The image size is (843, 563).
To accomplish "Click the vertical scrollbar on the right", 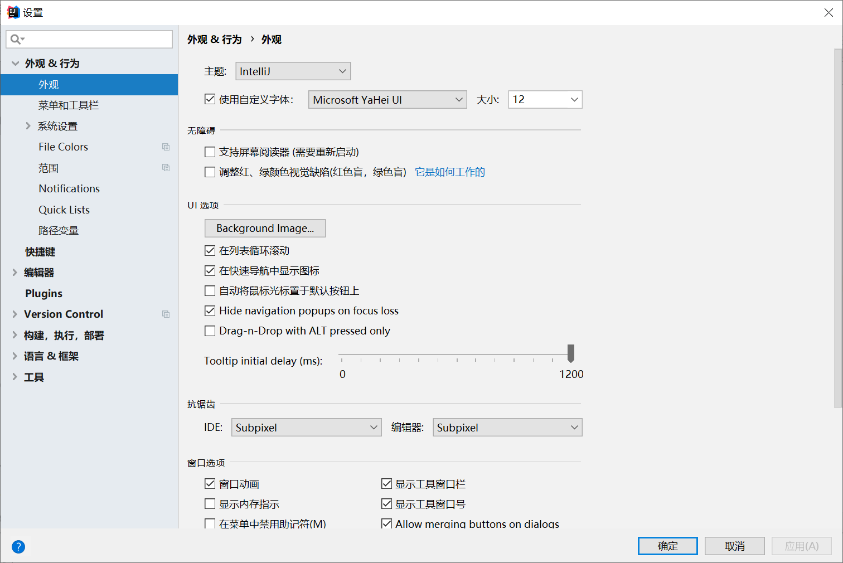I will pos(838,229).
